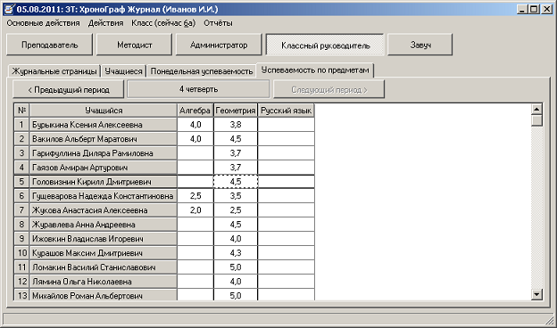Screen dimensions: 557x328
Task: Switch to the Журнальные страницы tab
Action: point(54,71)
